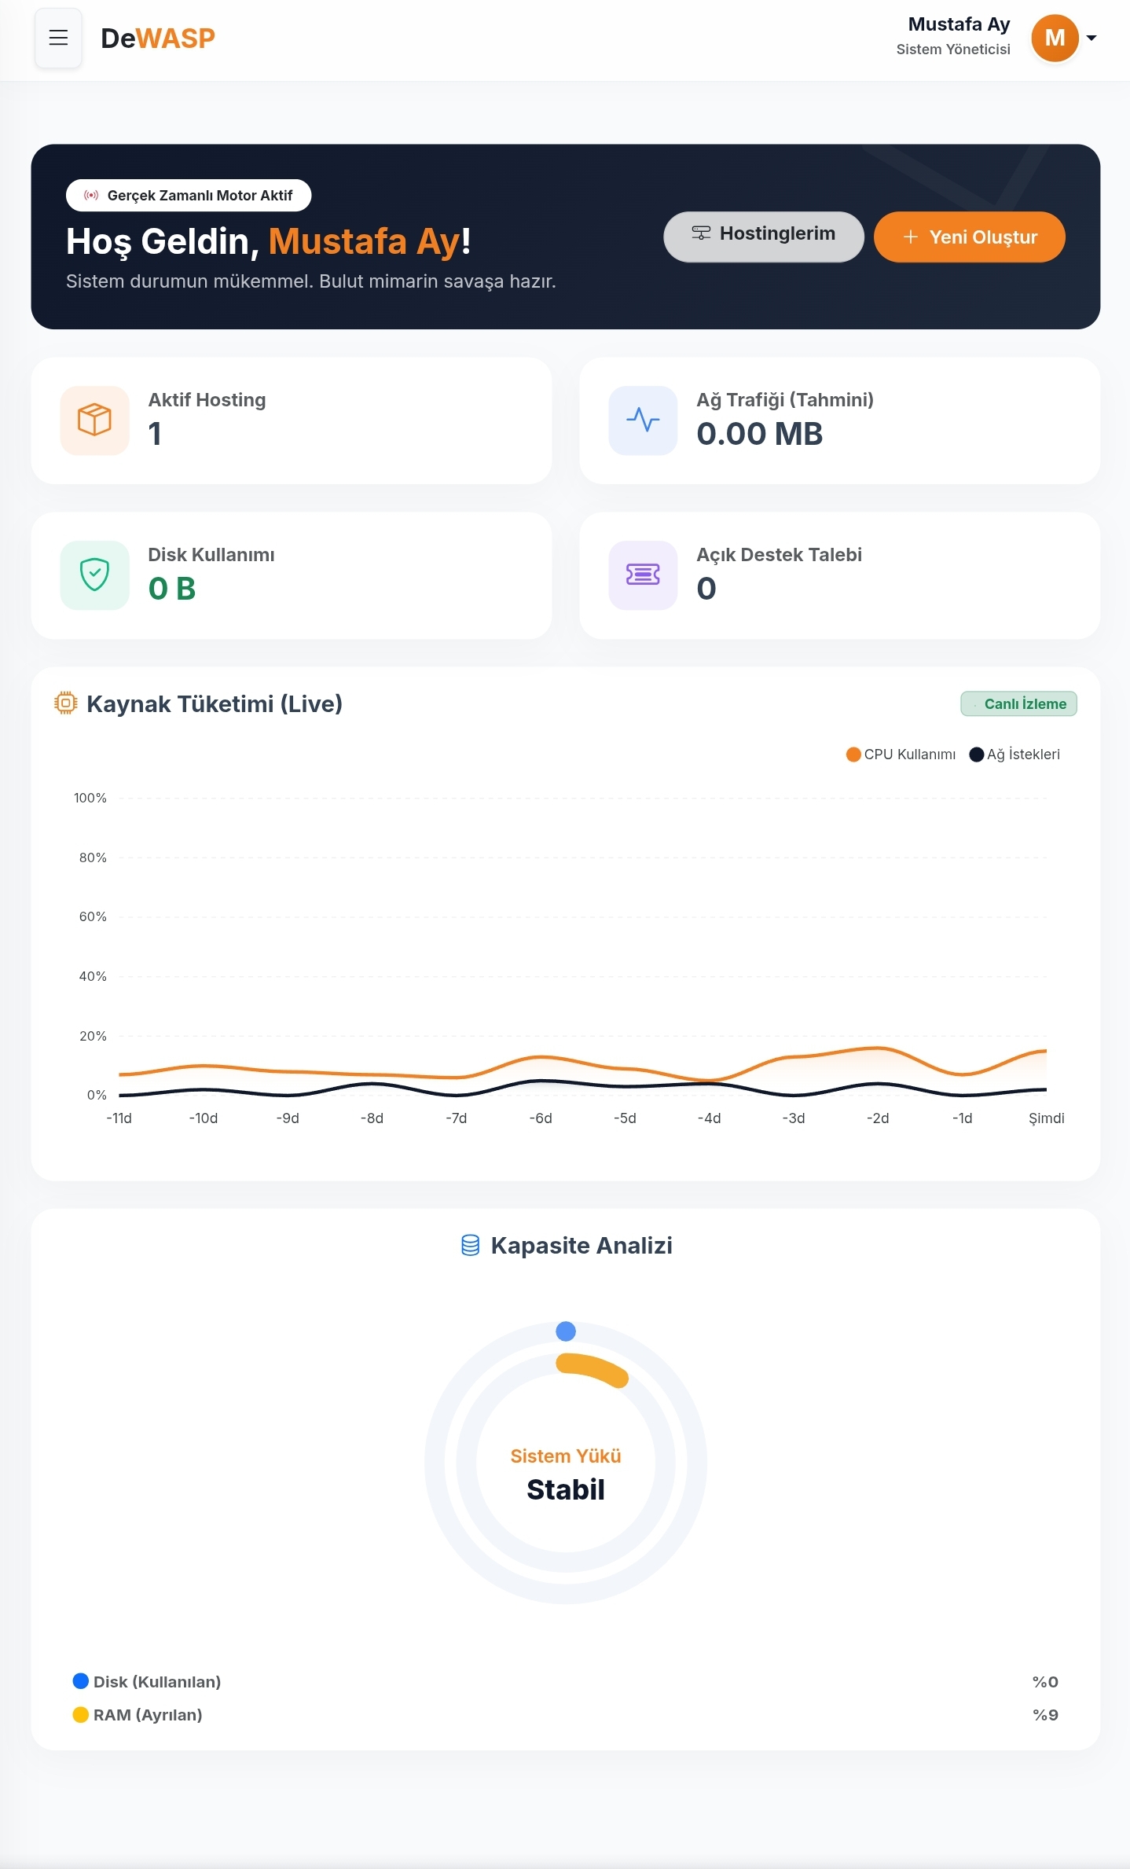Open the user avatar M
Image resolution: width=1130 pixels, height=1869 pixels.
pos(1055,38)
